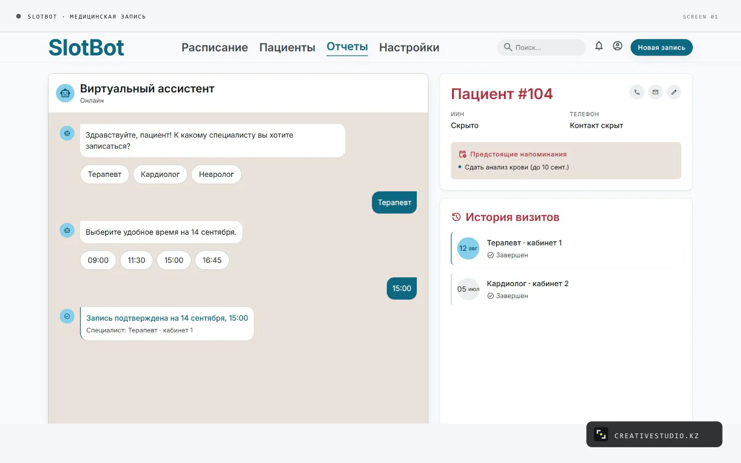
Task: Pick the 09:00 time slot
Action: 98,260
